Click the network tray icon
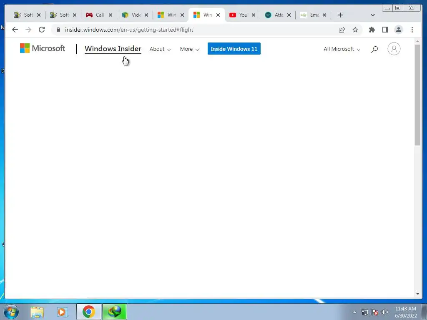This screenshot has width=427, height=320. point(364,312)
